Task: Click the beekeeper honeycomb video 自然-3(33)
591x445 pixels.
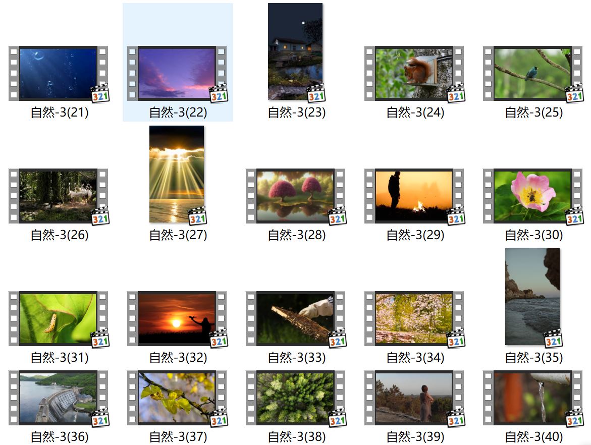Action: click(295, 319)
